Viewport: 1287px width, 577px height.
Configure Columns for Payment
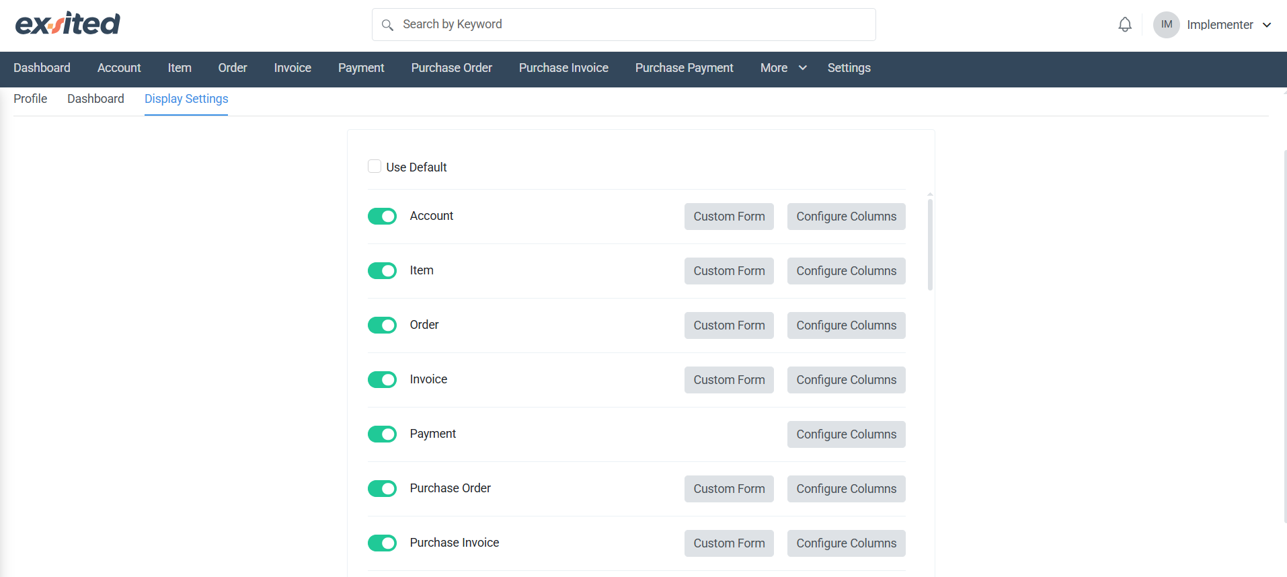pos(847,434)
